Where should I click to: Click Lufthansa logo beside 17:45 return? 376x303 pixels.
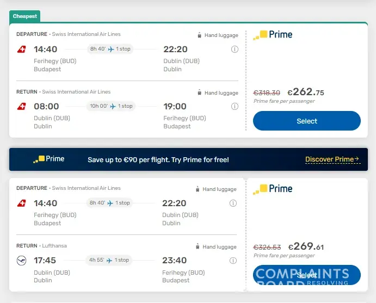tap(21, 261)
